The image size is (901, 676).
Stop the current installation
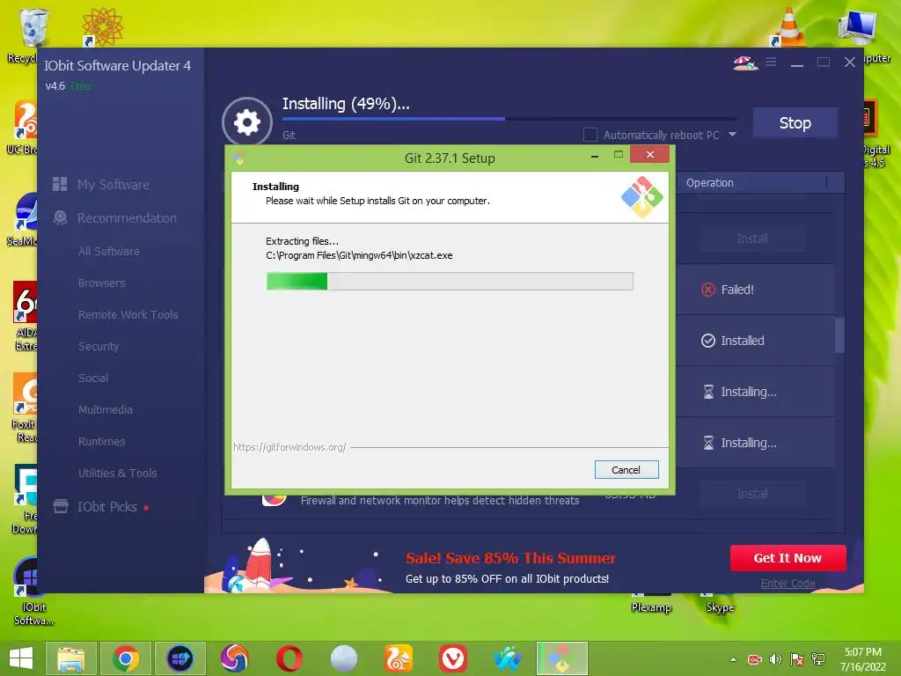[795, 122]
